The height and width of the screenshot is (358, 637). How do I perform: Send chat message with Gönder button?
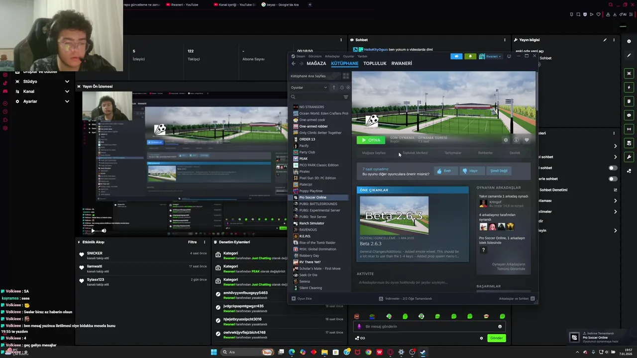[x=497, y=338]
